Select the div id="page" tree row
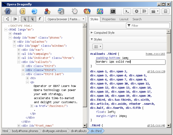Viewport: 173px width, 135px height. [x=42, y=46]
